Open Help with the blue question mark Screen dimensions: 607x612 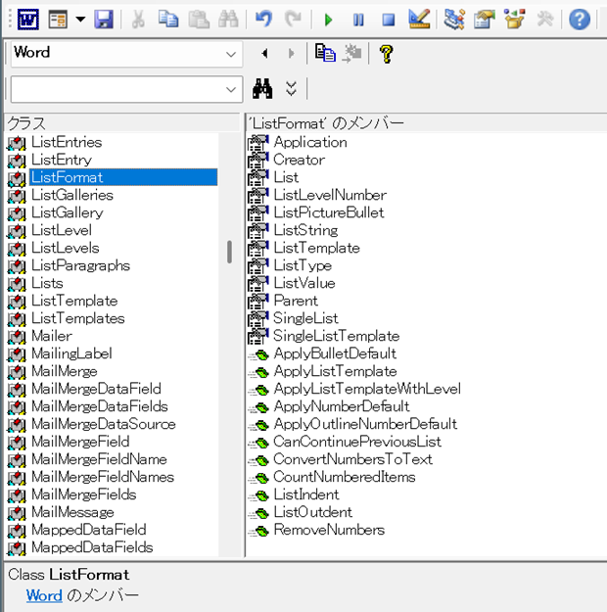coord(580,19)
